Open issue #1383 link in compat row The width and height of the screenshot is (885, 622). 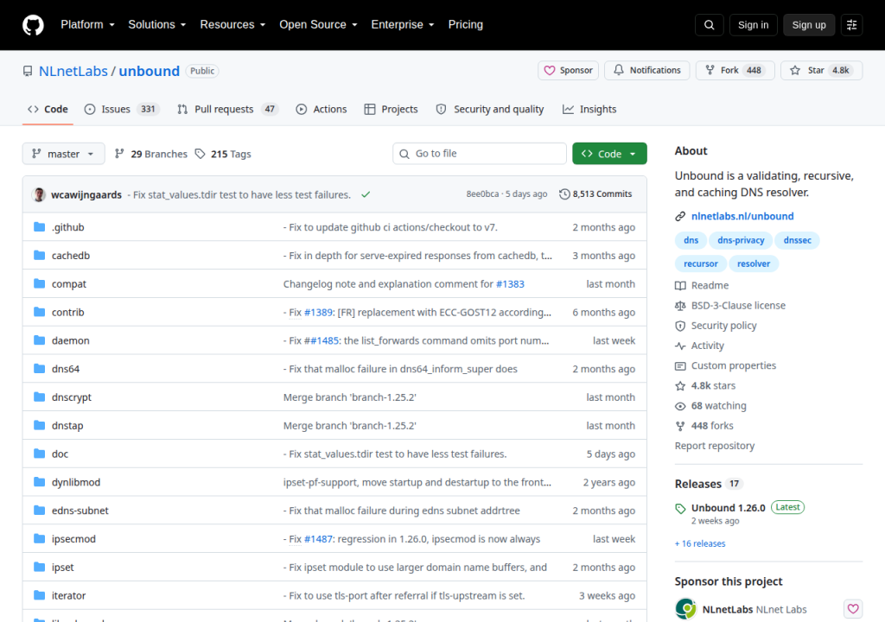[x=510, y=284]
